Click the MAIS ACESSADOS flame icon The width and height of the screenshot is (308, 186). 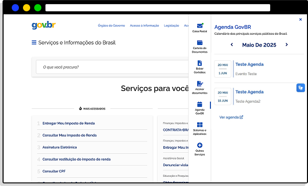[80, 108]
